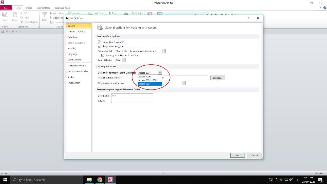Minimize the ribbon using the caret icon
Viewport: 327px width, 184px height.
point(320,8)
